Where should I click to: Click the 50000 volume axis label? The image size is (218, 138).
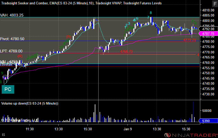(207, 111)
